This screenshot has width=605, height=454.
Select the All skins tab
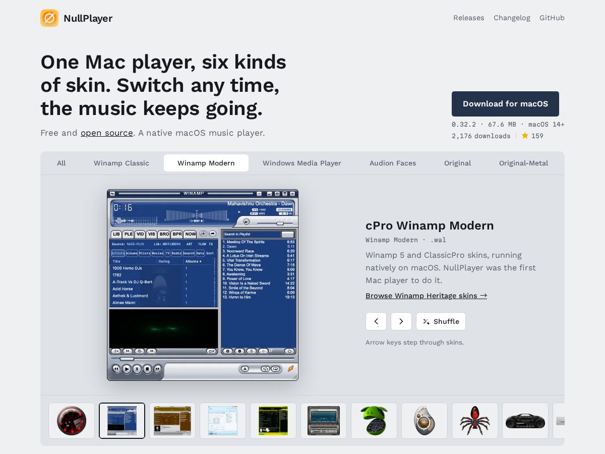coord(62,163)
